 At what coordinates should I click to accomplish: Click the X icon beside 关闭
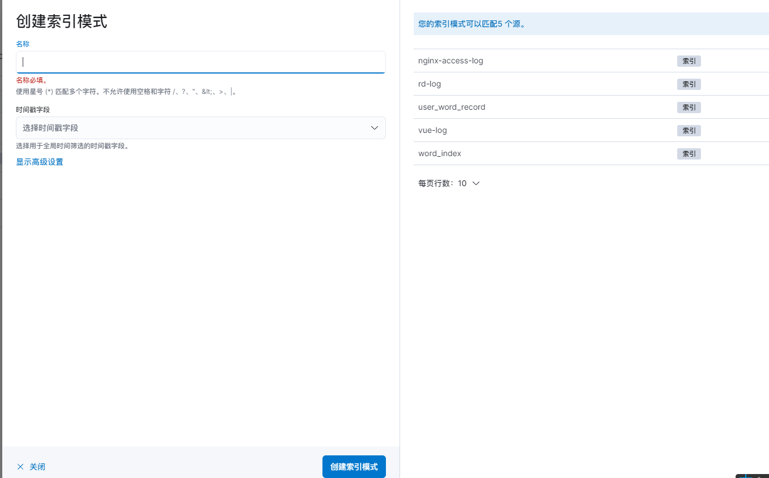(x=20, y=467)
